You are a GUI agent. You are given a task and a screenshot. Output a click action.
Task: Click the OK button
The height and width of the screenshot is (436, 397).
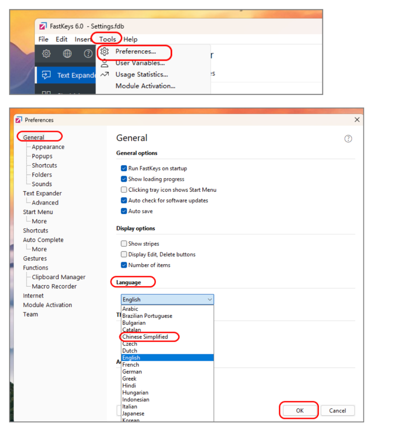300,411
